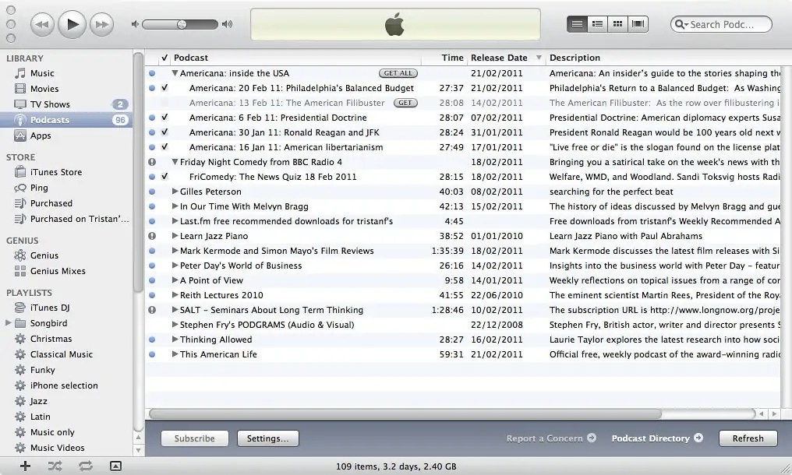Switch to Cover Flow view mode
This screenshot has height=475, width=792.
638,23
